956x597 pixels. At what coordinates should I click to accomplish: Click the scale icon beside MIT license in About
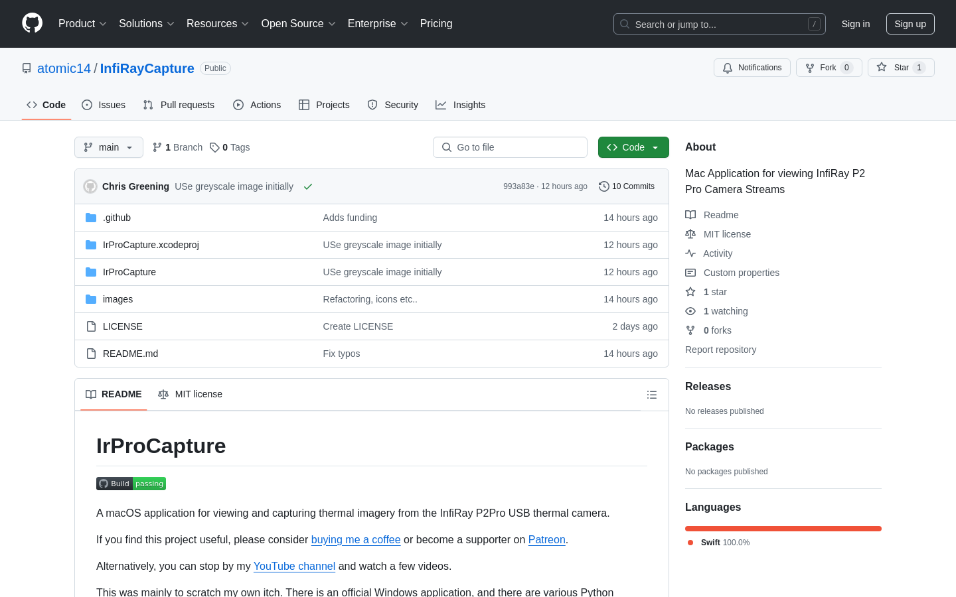pyautogui.click(x=690, y=234)
